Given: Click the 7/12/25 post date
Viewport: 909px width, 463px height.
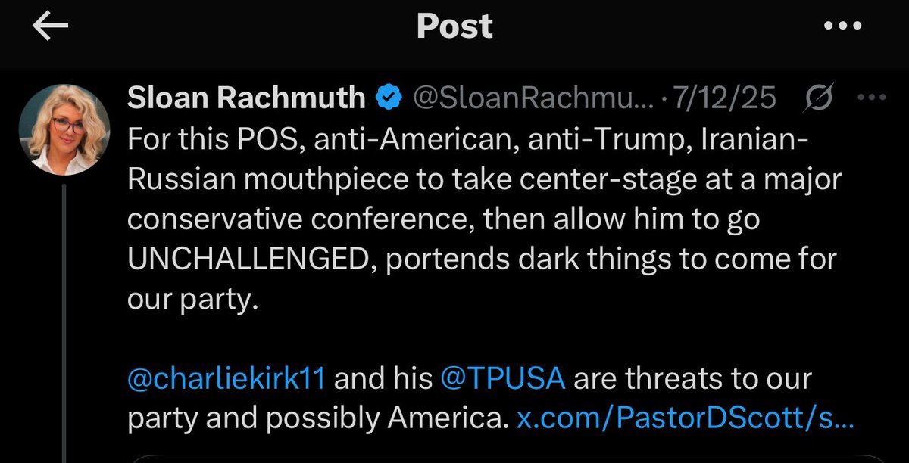Looking at the screenshot, I should tap(734, 98).
